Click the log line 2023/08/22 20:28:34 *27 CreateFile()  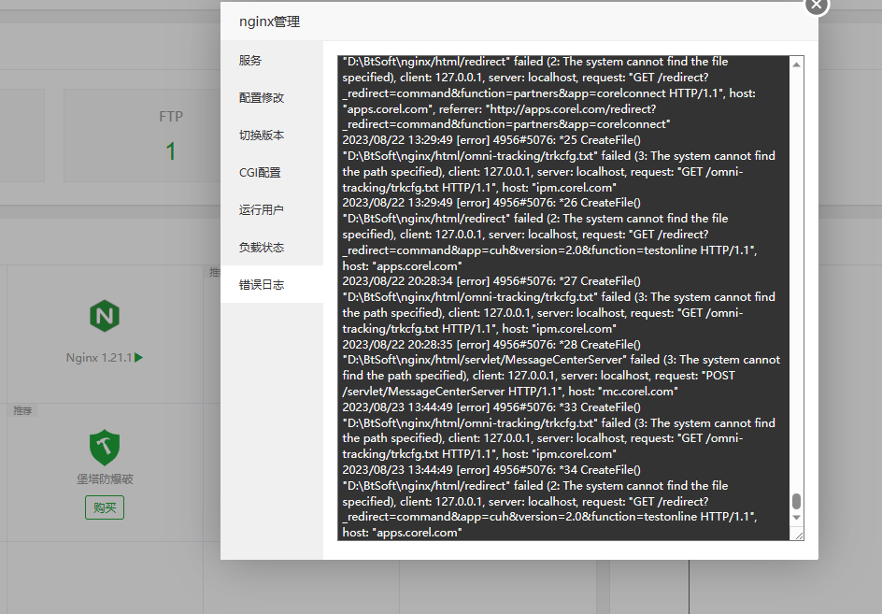(x=491, y=280)
